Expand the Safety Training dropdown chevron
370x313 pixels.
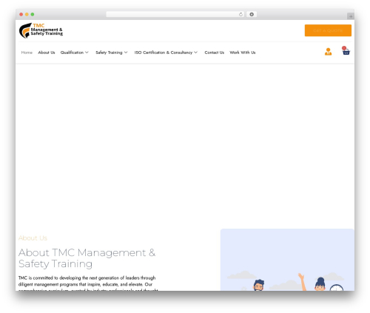pos(126,53)
